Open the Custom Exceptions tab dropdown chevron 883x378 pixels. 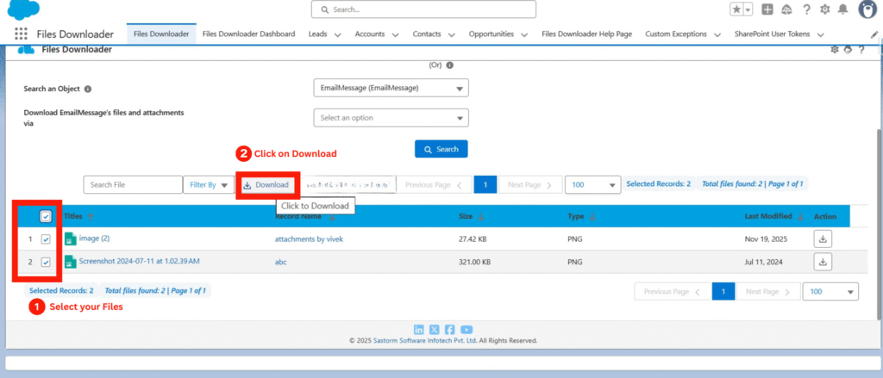pos(717,35)
